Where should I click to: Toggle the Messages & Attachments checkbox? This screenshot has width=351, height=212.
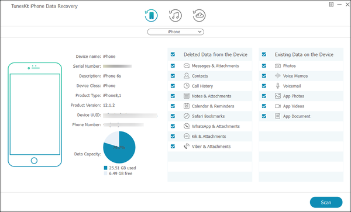[173, 65]
